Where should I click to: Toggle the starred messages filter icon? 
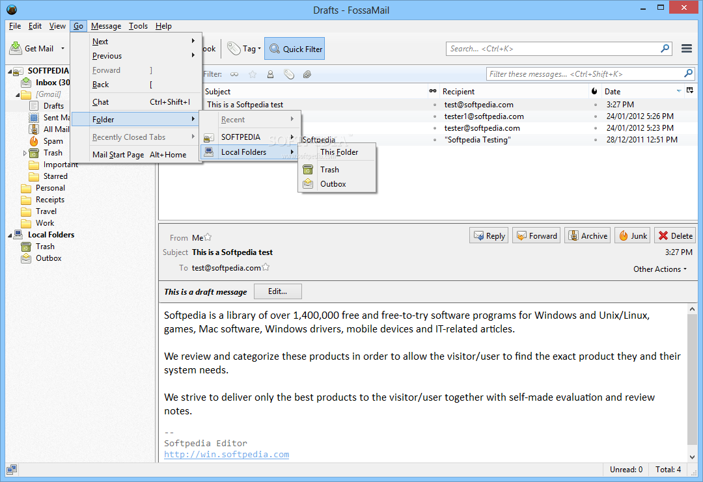(x=253, y=74)
